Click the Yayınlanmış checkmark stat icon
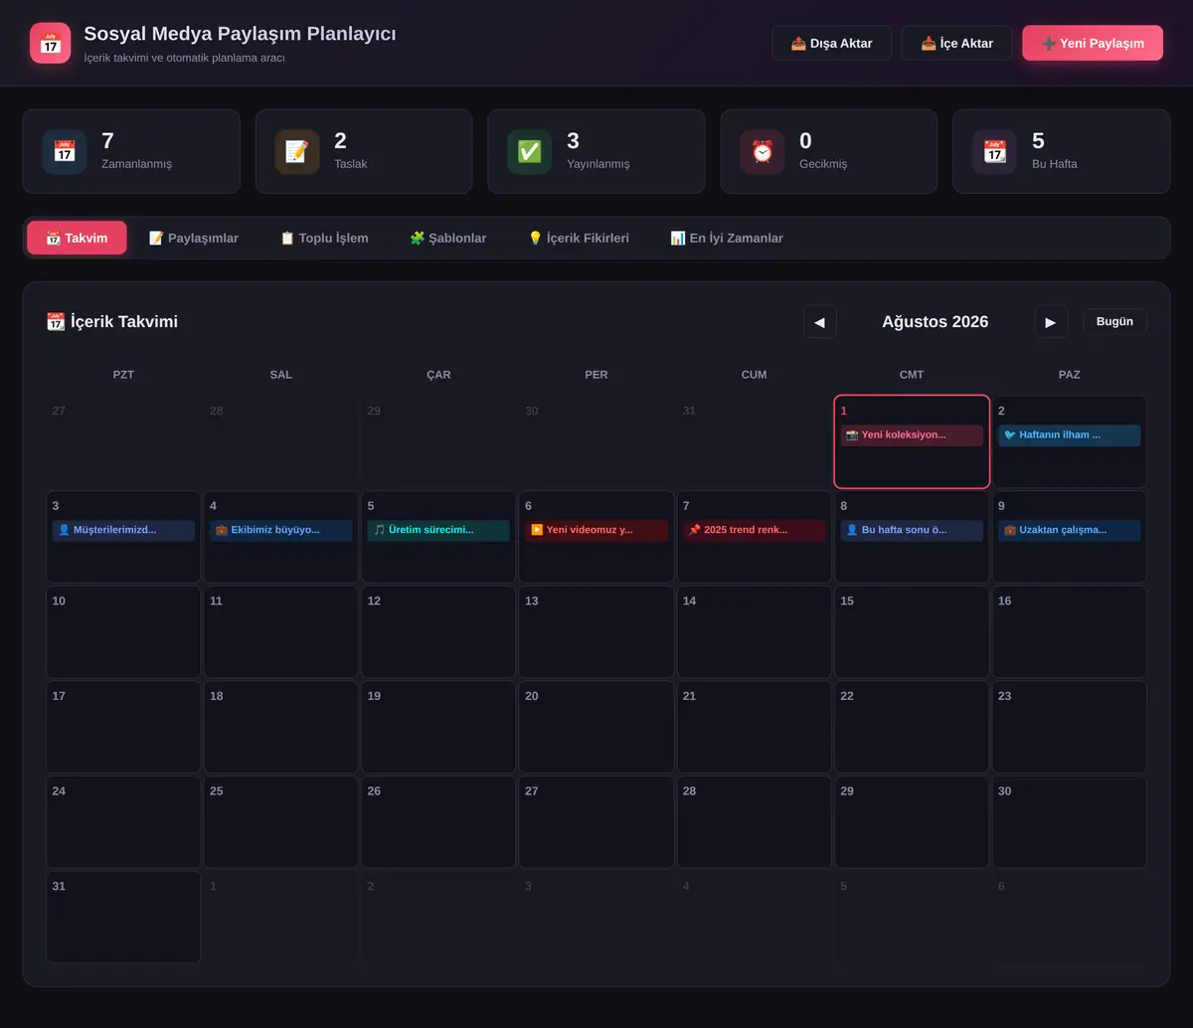1193x1028 pixels. click(530, 151)
